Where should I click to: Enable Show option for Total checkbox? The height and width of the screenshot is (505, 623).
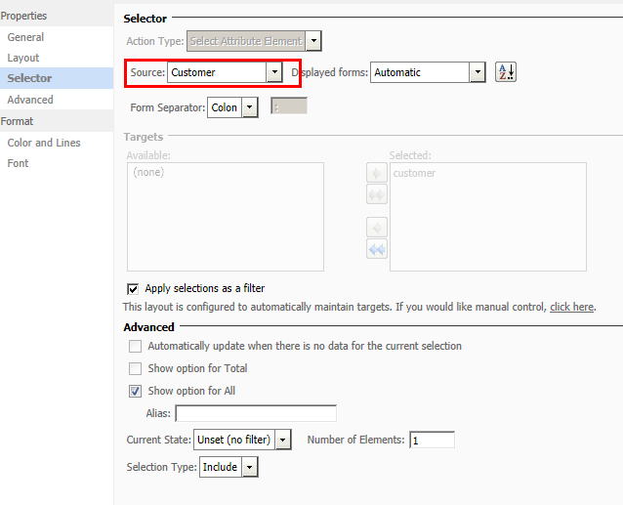click(135, 368)
